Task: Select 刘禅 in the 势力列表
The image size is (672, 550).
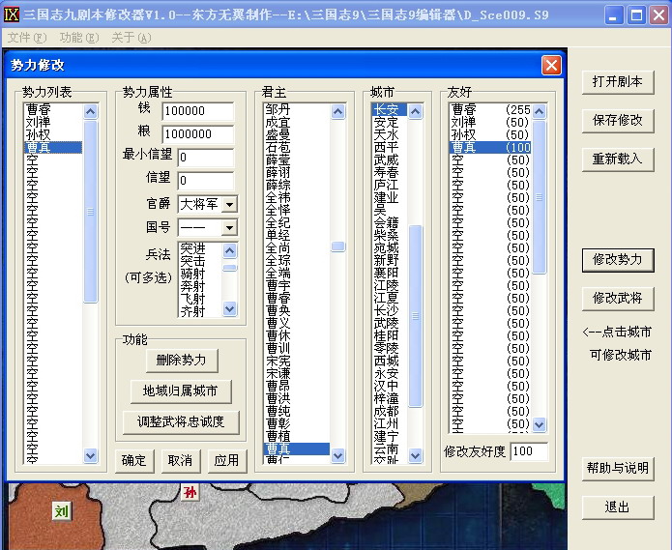Action: point(53,123)
